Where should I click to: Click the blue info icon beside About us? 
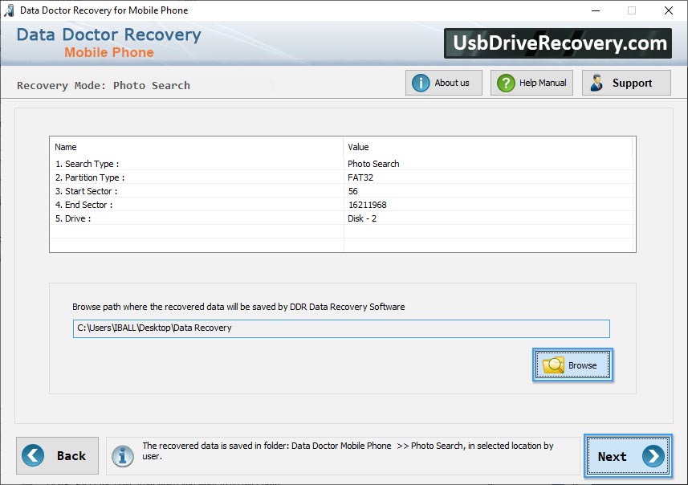(x=421, y=83)
